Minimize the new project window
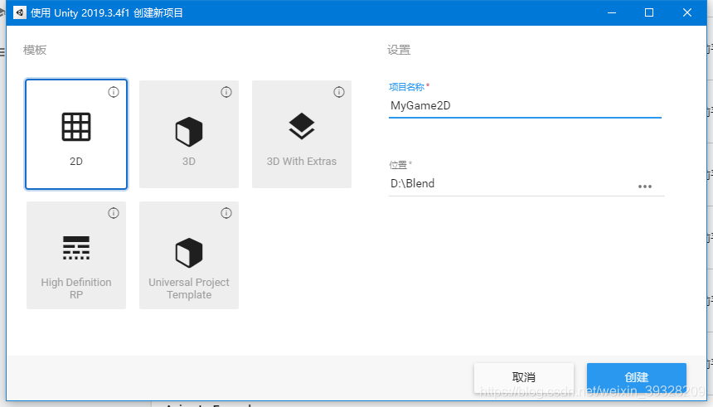713x407 pixels. pos(612,12)
